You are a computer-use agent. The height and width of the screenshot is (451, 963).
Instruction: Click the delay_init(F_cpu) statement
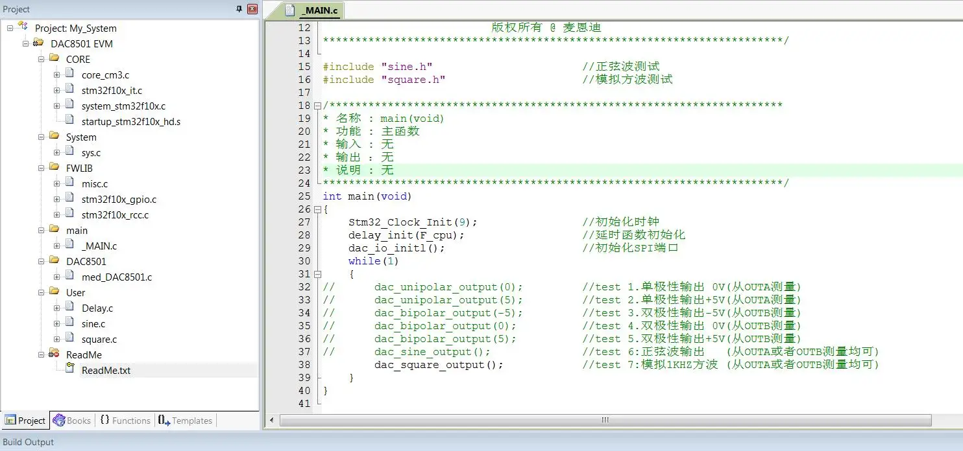(x=406, y=235)
